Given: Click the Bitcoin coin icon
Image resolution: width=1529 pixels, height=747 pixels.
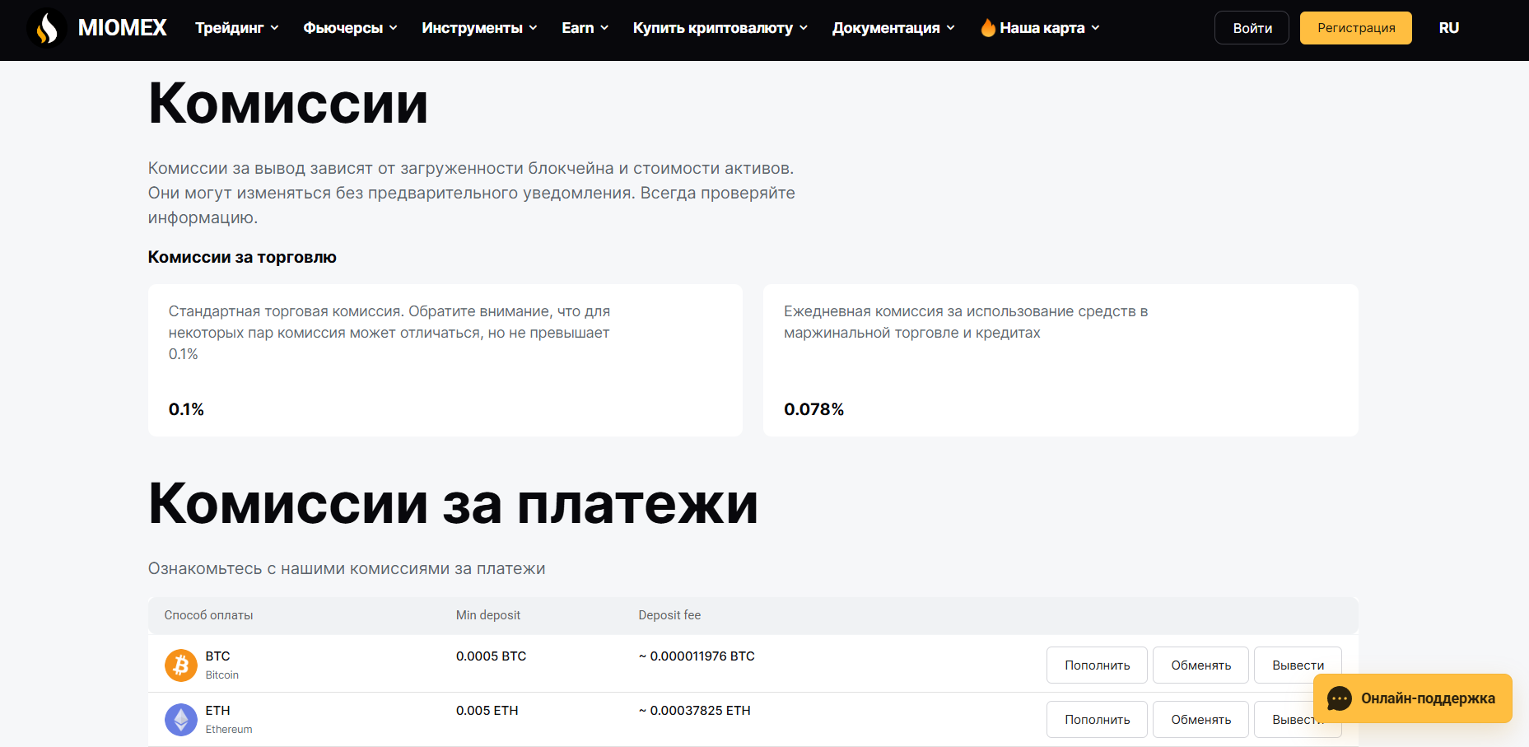Looking at the screenshot, I should tap(181, 665).
